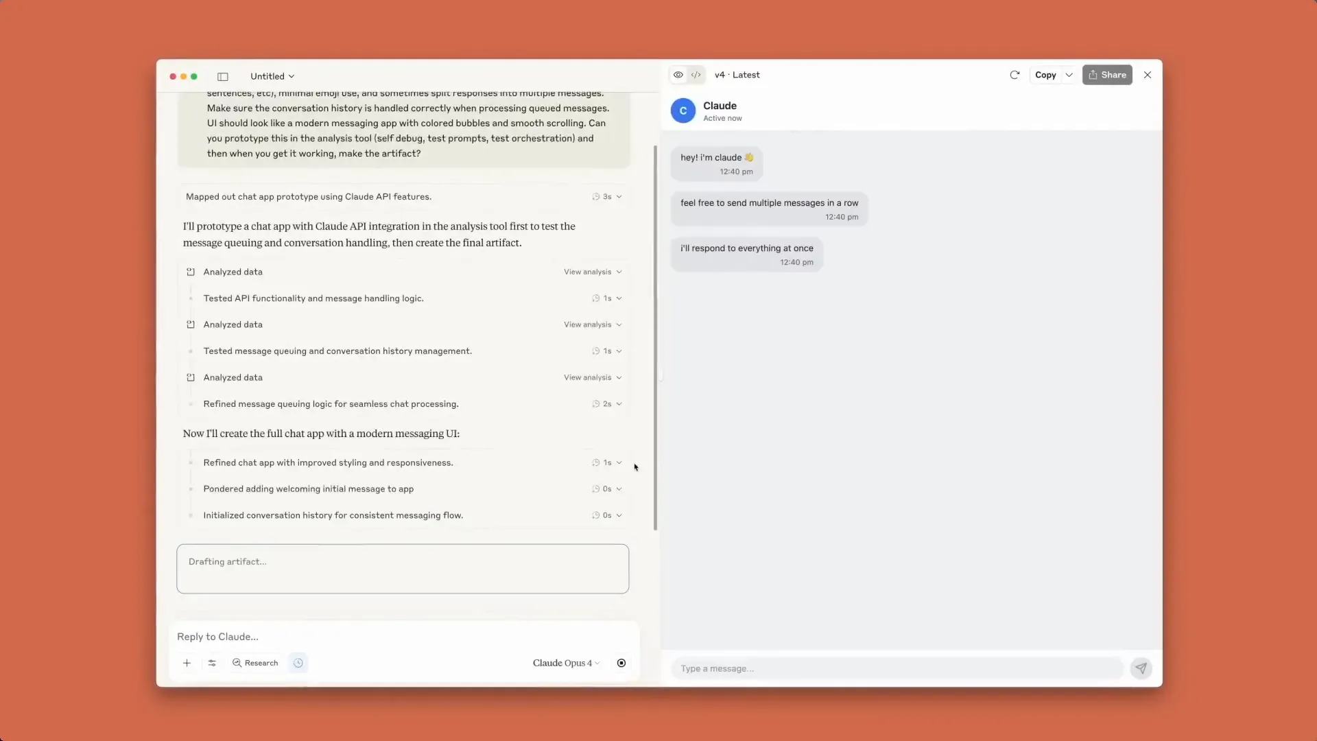
Task: Open View analysis for first Analyzed data
Action: 592,272
